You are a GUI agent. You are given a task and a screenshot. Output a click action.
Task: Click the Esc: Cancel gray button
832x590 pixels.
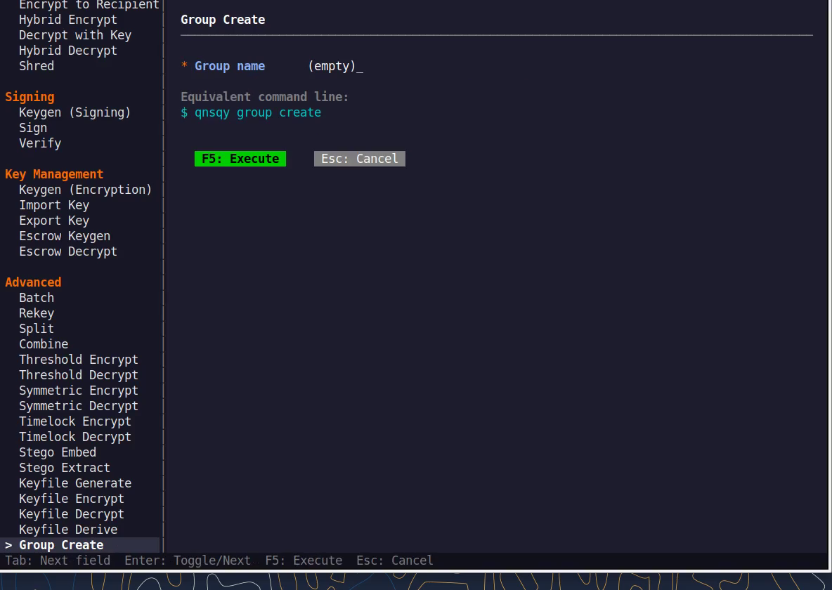pos(360,159)
